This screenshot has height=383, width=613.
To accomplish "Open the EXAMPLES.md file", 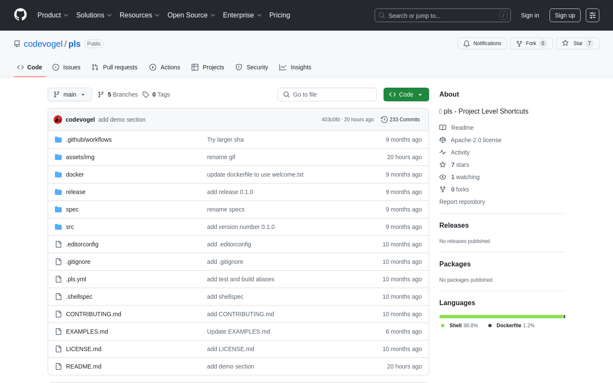I will [x=87, y=332].
